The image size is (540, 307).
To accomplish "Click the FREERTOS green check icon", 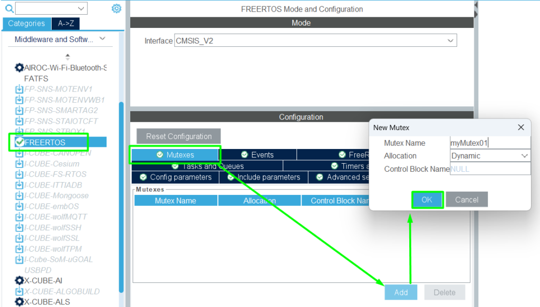I will coord(20,142).
